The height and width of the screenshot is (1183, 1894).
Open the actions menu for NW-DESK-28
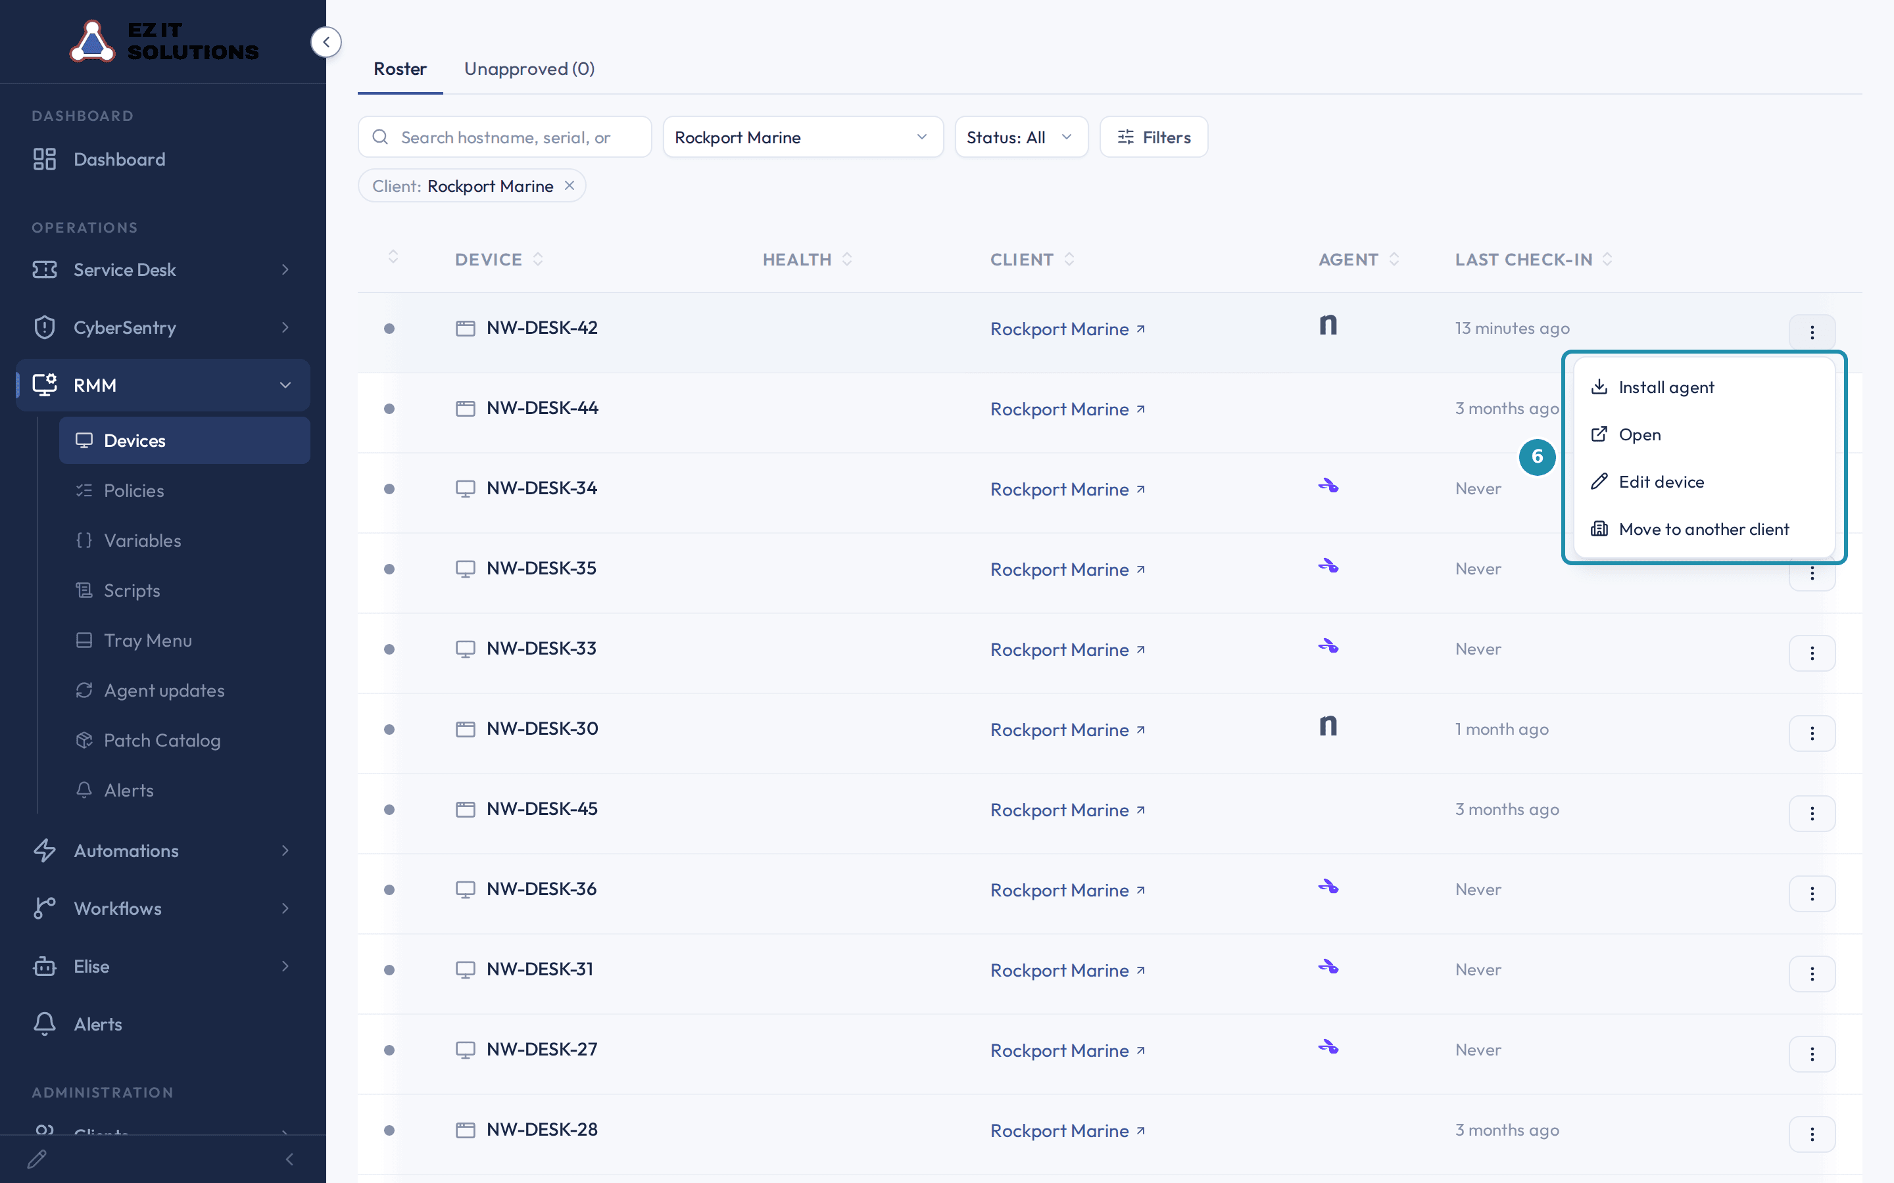tap(1812, 1134)
